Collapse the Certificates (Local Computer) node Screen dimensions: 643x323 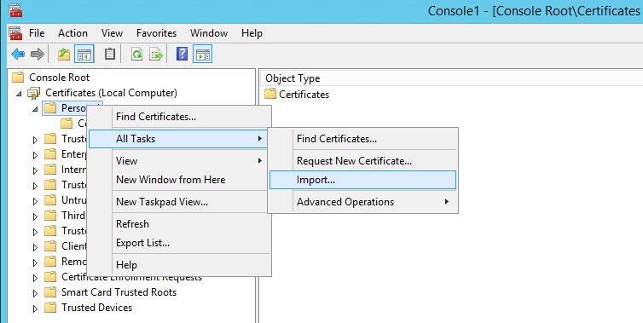pyautogui.click(x=19, y=94)
